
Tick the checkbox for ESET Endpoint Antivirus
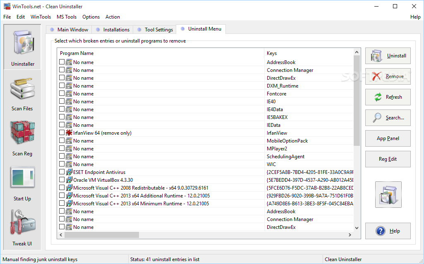62,172
